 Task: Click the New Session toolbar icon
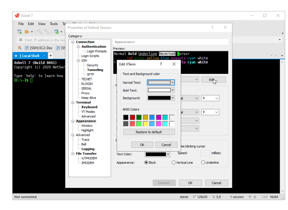tap(20, 32)
